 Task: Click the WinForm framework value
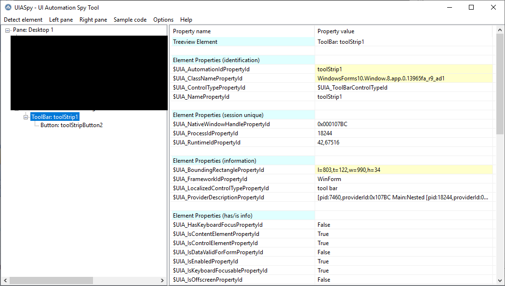(x=329, y=179)
